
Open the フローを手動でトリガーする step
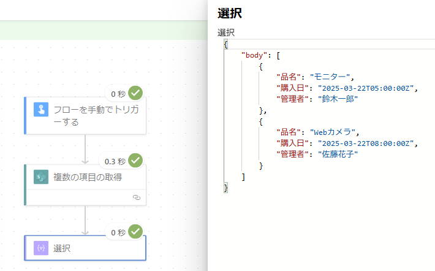point(85,116)
